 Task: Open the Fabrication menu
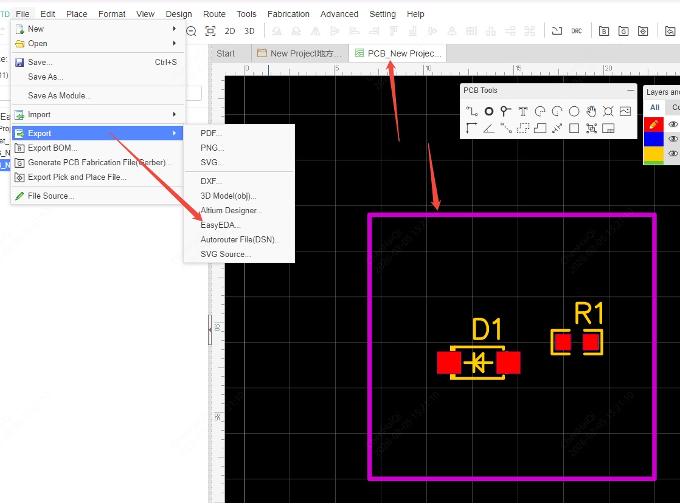click(289, 14)
